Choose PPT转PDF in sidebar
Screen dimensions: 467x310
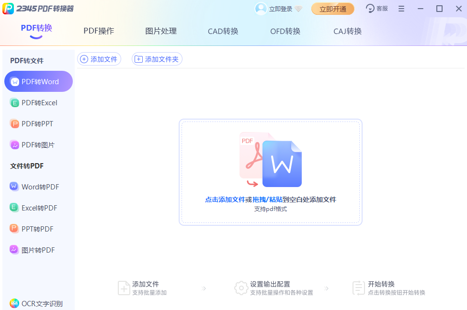[38, 229]
